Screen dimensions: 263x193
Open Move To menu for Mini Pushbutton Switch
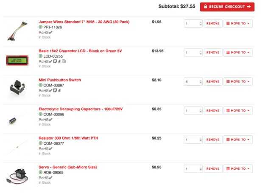pos(238,81)
